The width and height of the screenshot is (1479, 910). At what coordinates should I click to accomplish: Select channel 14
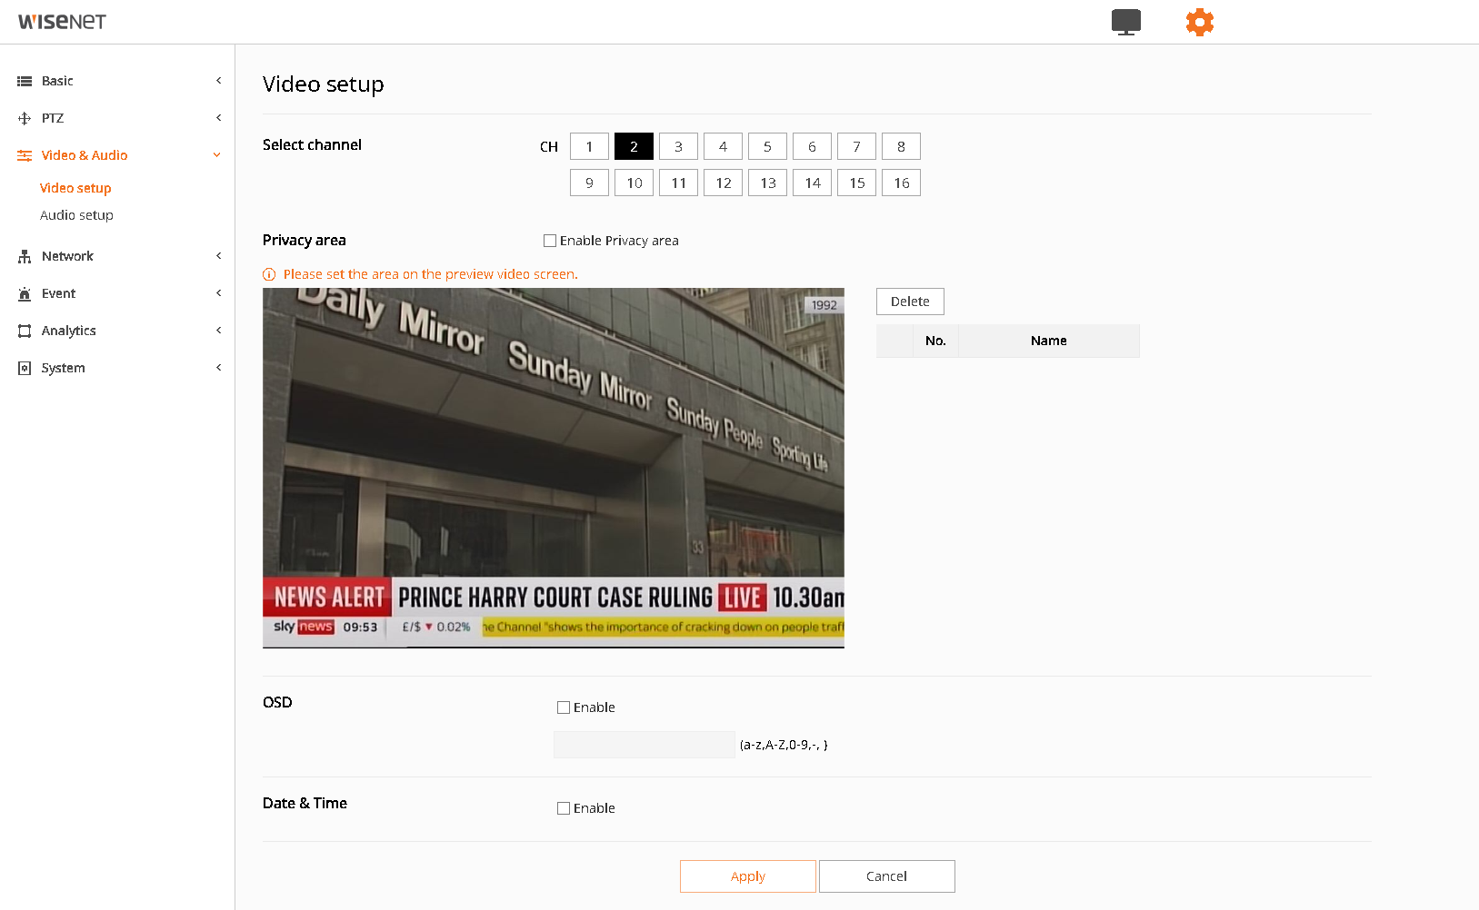812,183
